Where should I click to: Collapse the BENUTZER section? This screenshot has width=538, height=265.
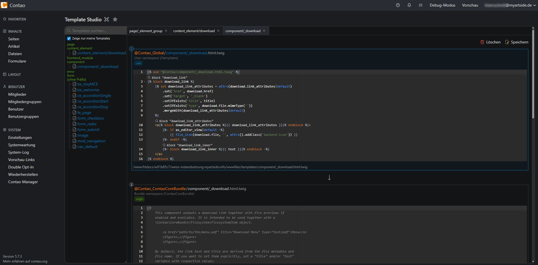click(14, 87)
